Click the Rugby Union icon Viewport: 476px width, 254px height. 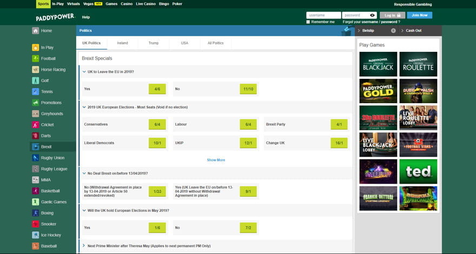coord(36,158)
